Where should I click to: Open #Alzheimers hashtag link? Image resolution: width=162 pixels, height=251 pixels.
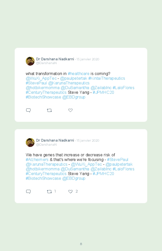[37, 160]
